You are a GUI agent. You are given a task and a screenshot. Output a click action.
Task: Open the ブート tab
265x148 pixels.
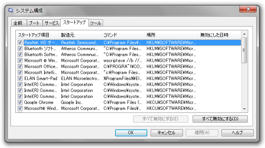pyautogui.click(x=34, y=23)
